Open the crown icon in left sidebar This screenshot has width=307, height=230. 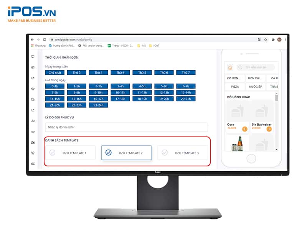(33, 89)
